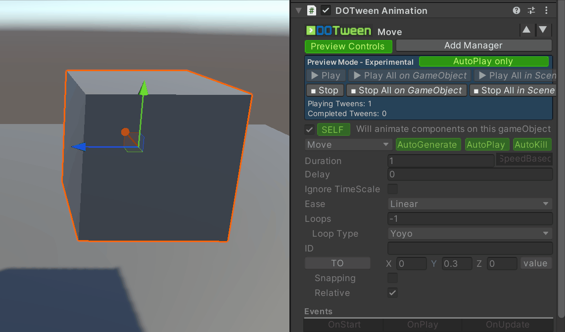The height and width of the screenshot is (332, 565).
Task: Toggle the OnUpdate event button
Action: (x=507, y=325)
